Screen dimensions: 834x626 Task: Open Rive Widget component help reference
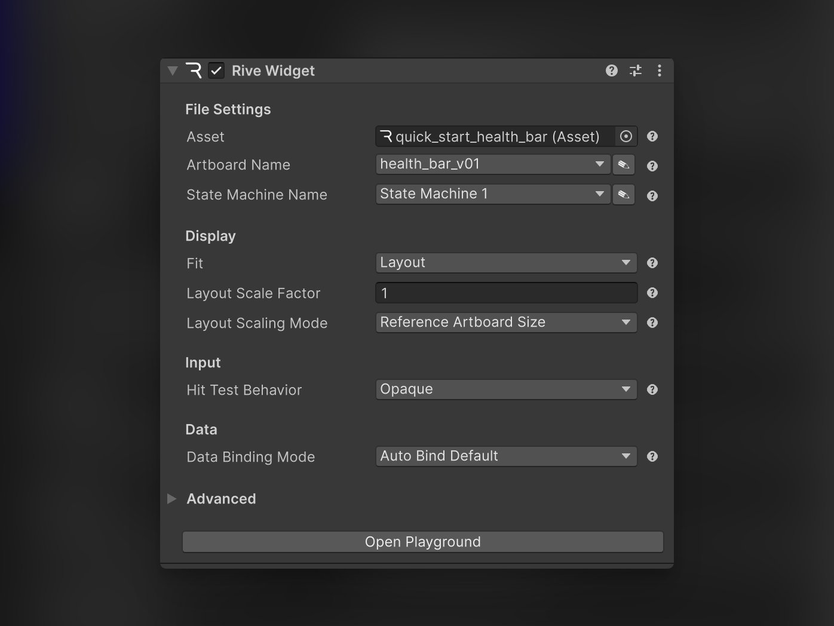click(x=611, y=70)
